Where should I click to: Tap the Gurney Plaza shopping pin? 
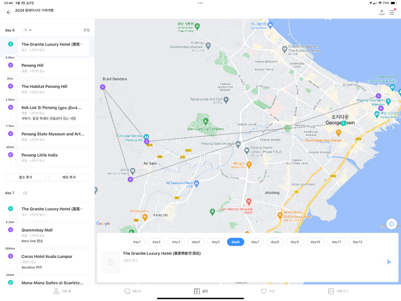pyautogui.click(x=270, y=25)
